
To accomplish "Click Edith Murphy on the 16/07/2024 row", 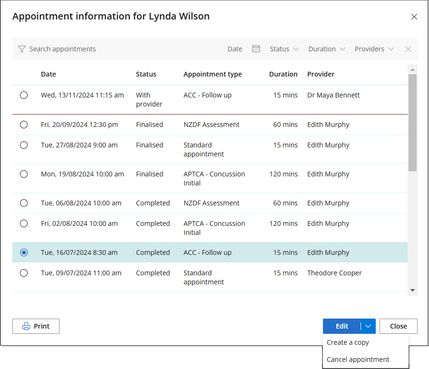I will pos(328,252).
